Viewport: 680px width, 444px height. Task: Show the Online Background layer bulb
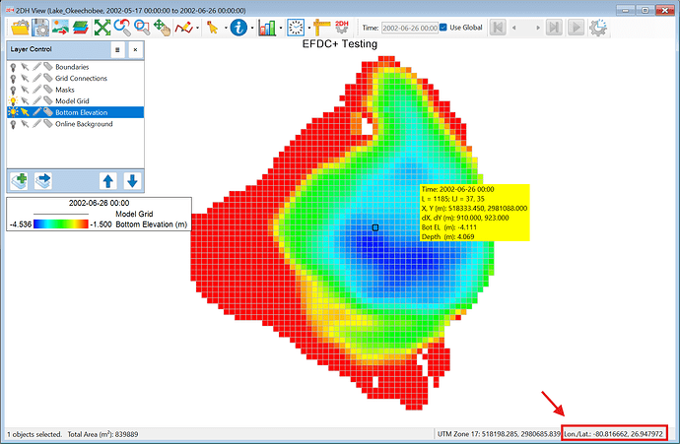tap(13, 124)
